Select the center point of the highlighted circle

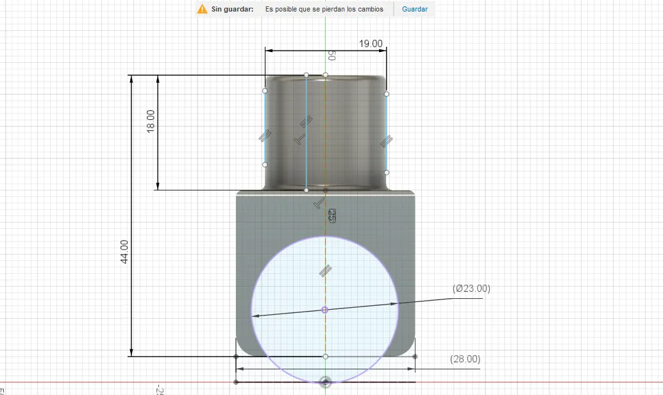pos(325,310)
